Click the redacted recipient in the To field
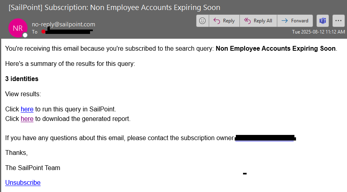This screenshot has width=347, height=192. click(67, 32)
